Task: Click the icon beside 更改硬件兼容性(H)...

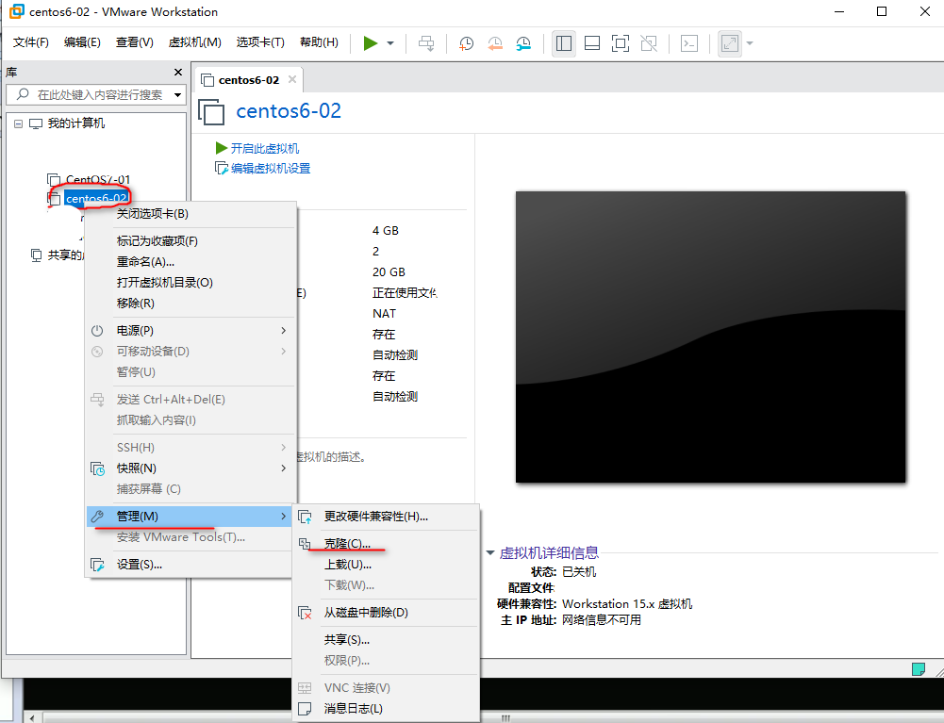Action: [306, 518]
